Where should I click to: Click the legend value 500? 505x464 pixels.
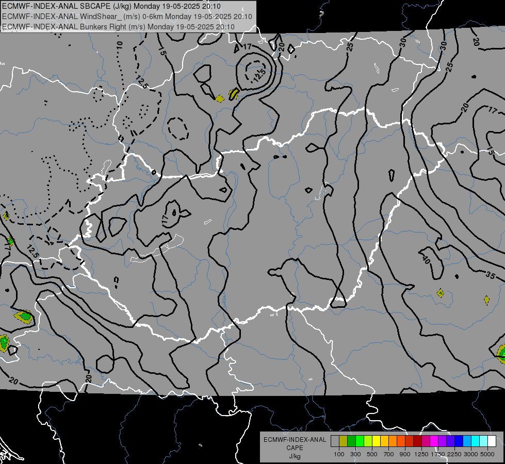(372, 454)
